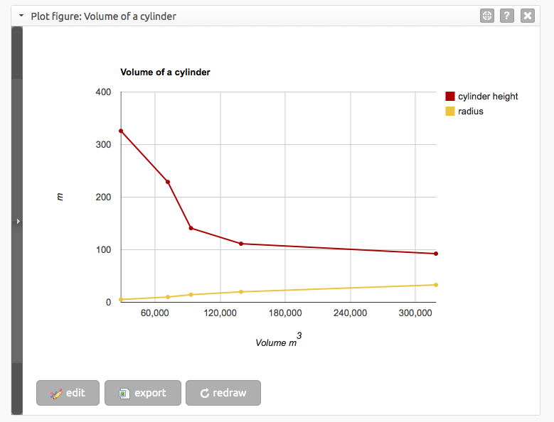This screenshot has height=422, width=554.
Task: Click the first red data point near 325
Action: [121, 131]
